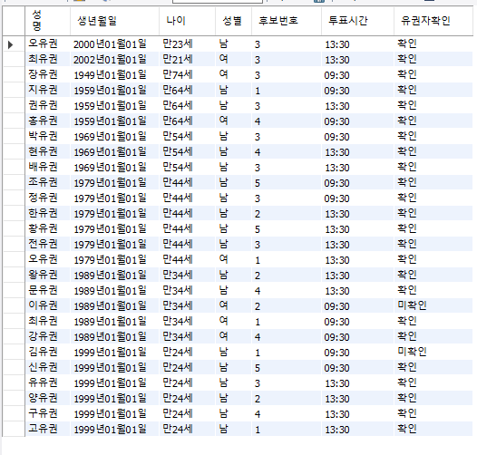Sort by the 성명 column header
The height and width of the screenshot is (455, 477).
click(x=48, y=21)
